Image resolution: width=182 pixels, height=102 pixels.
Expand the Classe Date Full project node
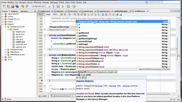point(3,14)
